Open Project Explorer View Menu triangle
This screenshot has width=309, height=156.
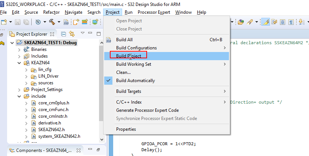pos(83,33)
